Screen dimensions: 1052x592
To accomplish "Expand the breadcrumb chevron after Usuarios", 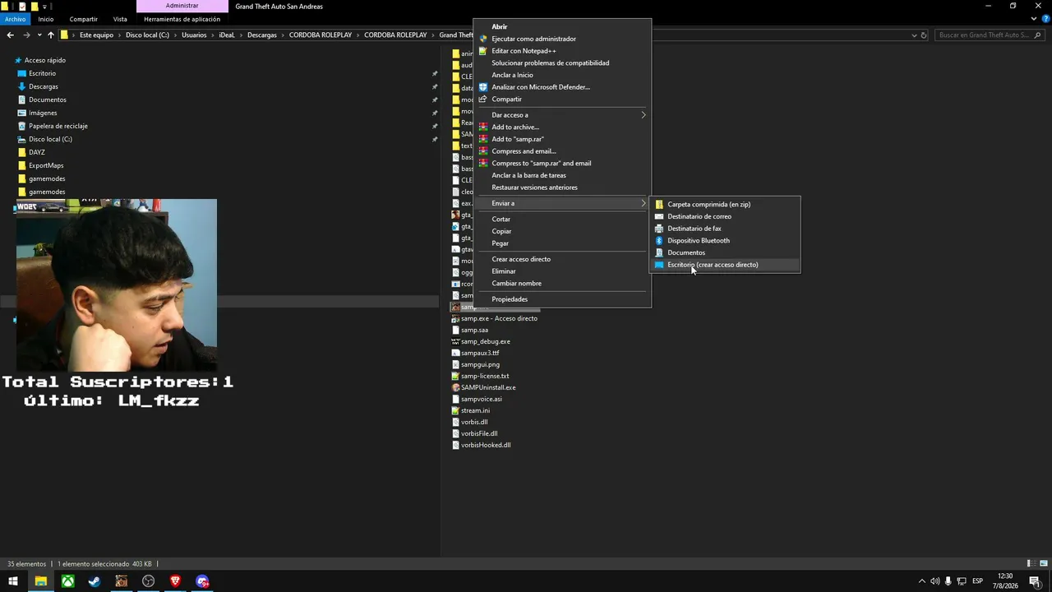I will [x=212, y=35].
